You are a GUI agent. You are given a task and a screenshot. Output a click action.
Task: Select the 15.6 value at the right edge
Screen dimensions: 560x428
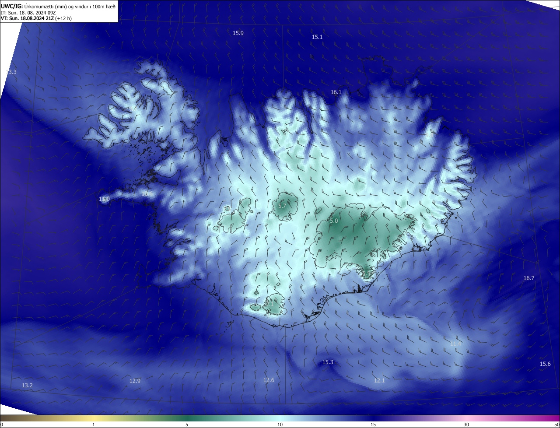(545, 364)
